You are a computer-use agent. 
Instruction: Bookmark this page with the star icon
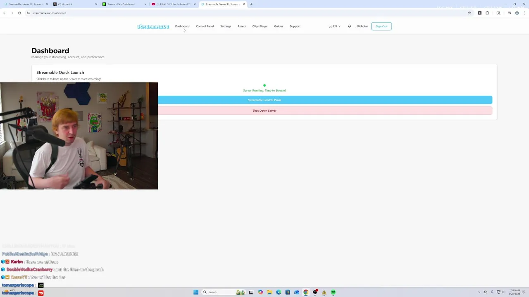click(469, 13)
